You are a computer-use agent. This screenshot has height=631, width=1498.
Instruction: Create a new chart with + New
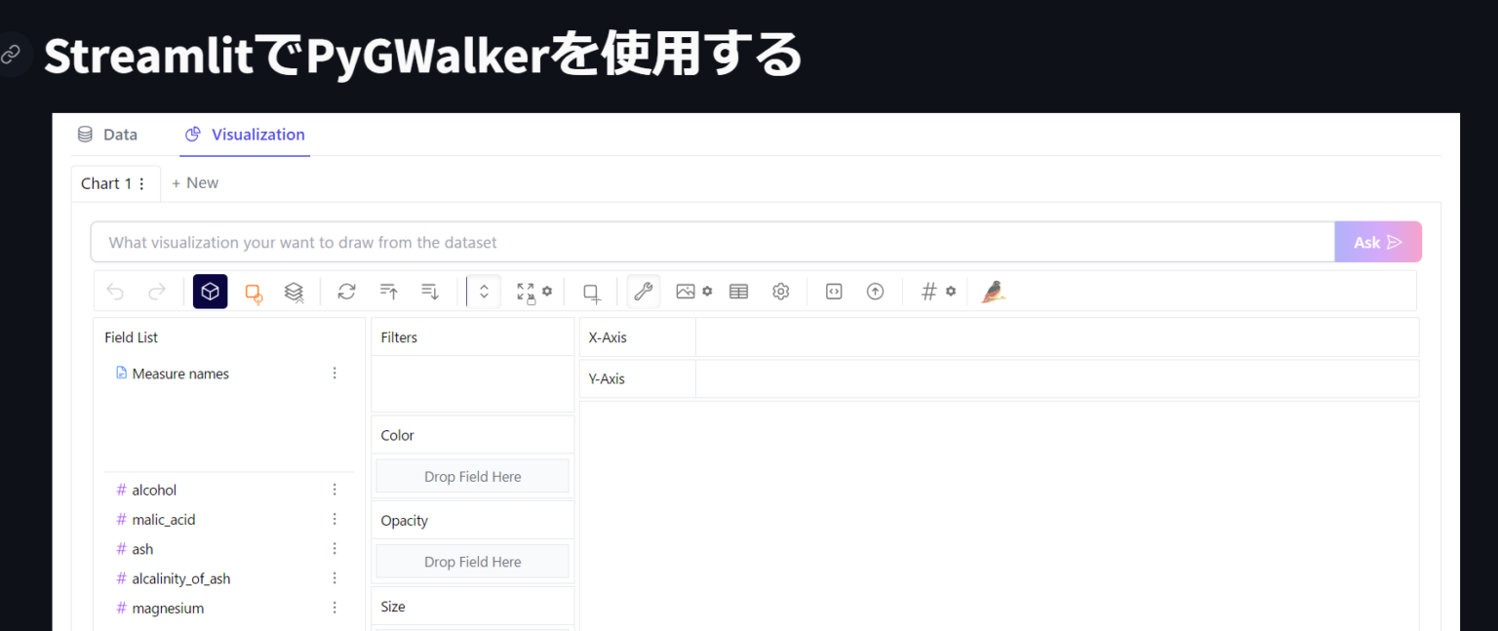[194, 182]
